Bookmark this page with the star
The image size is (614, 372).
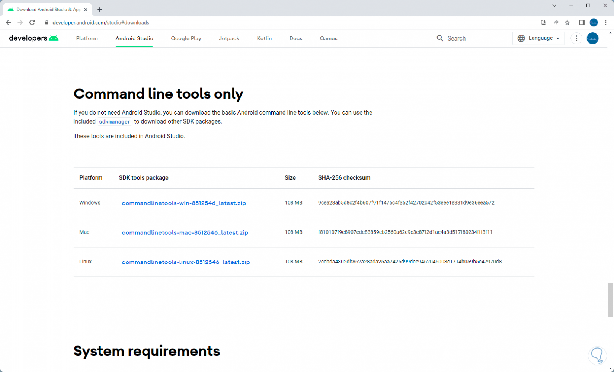[567, 23]
